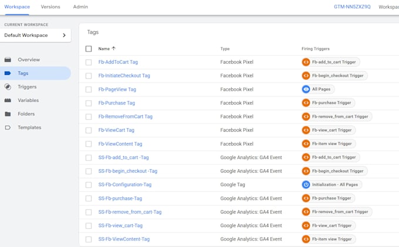Open the SS-Fb-purchase-Tag link
The width and height of the screenshot is (399, 247).
(120, 198)
